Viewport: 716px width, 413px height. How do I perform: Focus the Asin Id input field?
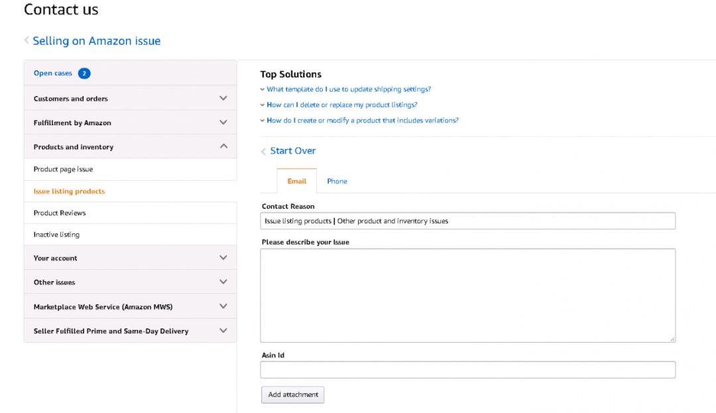click(x=467, y=370)
